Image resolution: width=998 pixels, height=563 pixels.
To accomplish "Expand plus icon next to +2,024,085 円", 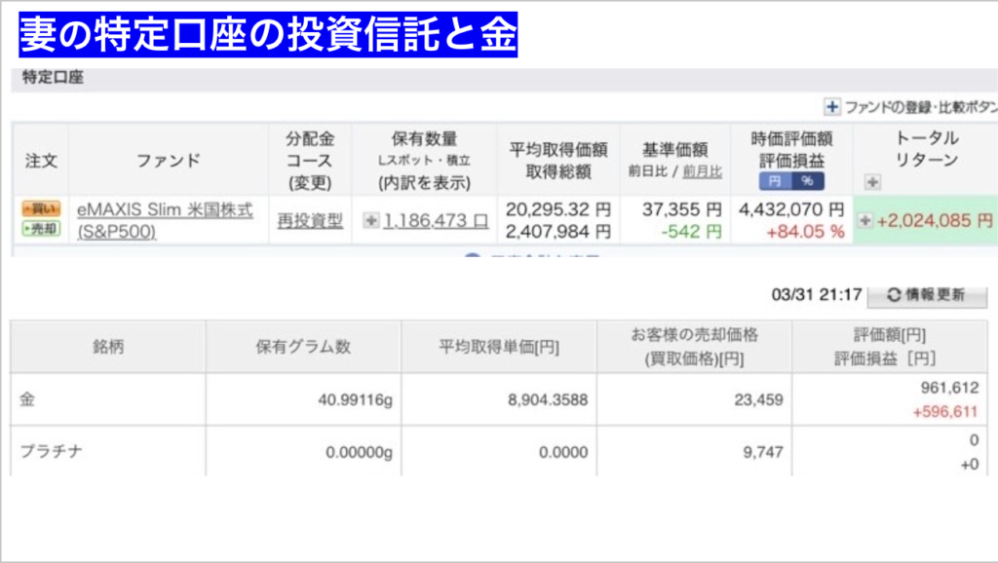I will tap(864, 221).
